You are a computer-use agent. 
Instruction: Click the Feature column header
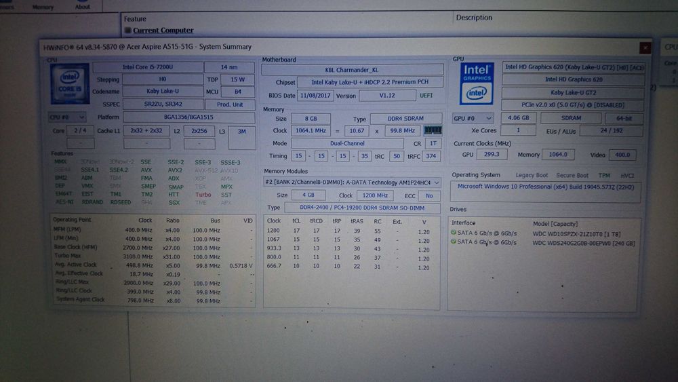[135, 19]
